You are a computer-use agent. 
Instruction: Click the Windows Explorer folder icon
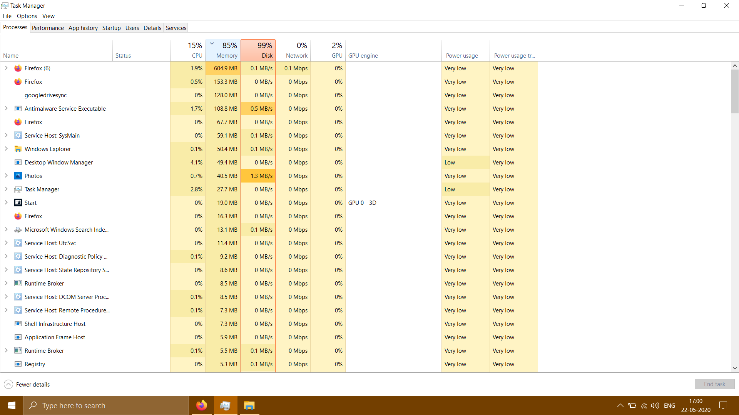tap(18, 149)
